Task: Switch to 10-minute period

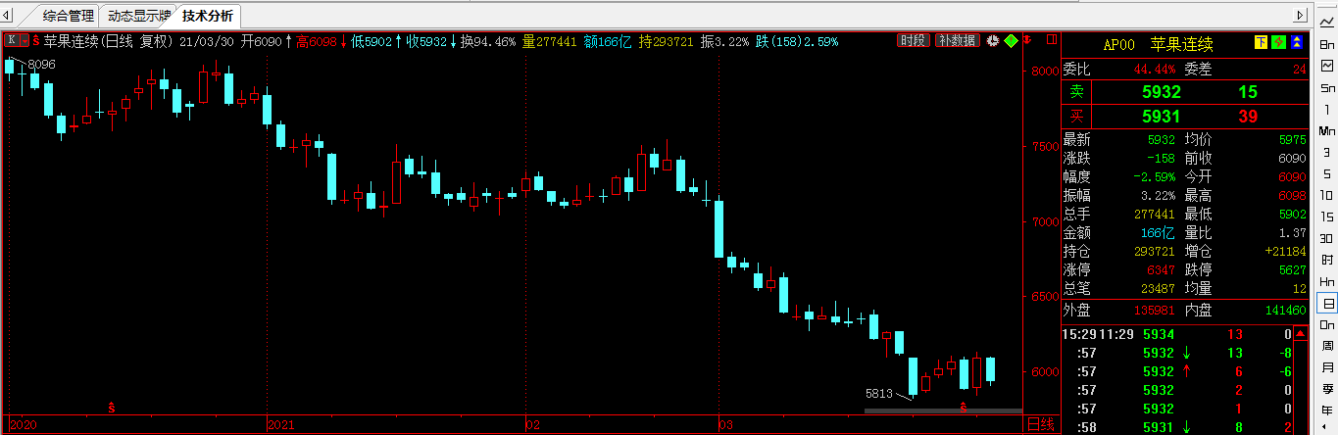Action: point(1327,195)
